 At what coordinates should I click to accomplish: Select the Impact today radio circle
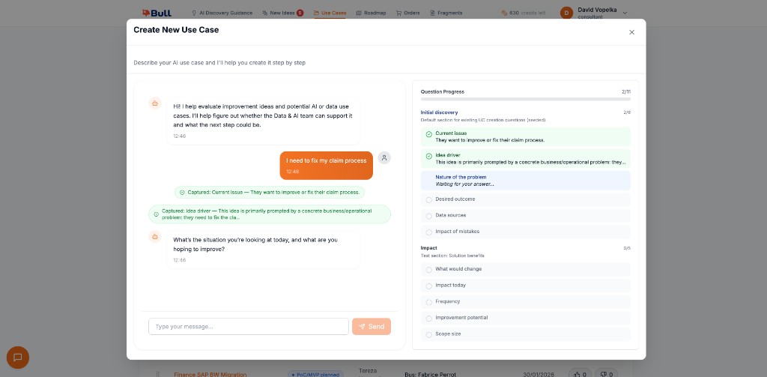click(x=429, y=286)
